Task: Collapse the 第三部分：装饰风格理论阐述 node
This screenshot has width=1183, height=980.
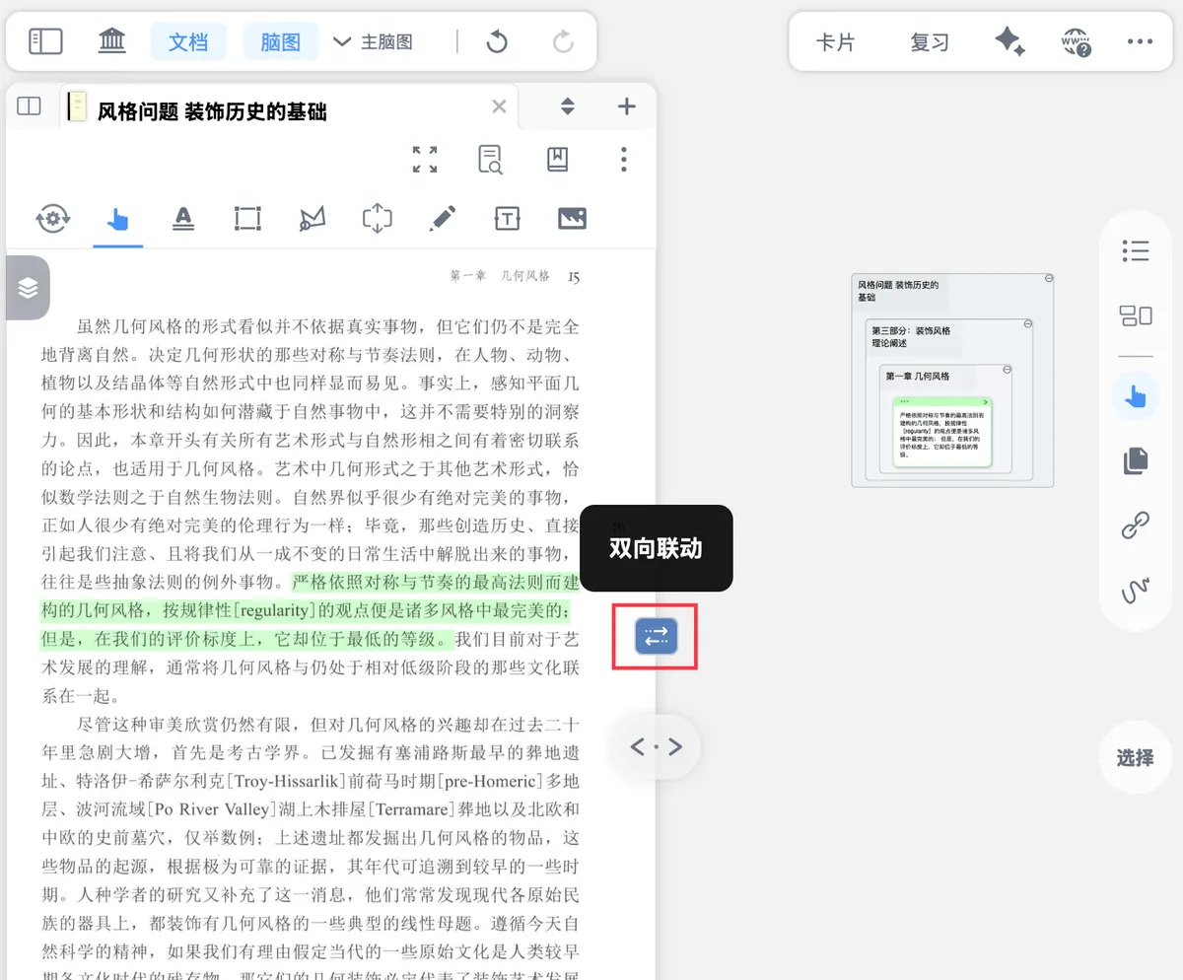Action: click(1028, 324)
